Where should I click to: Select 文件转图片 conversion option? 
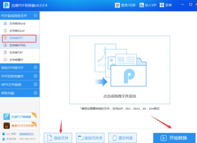pyautogui.click(x=20, y=60)
